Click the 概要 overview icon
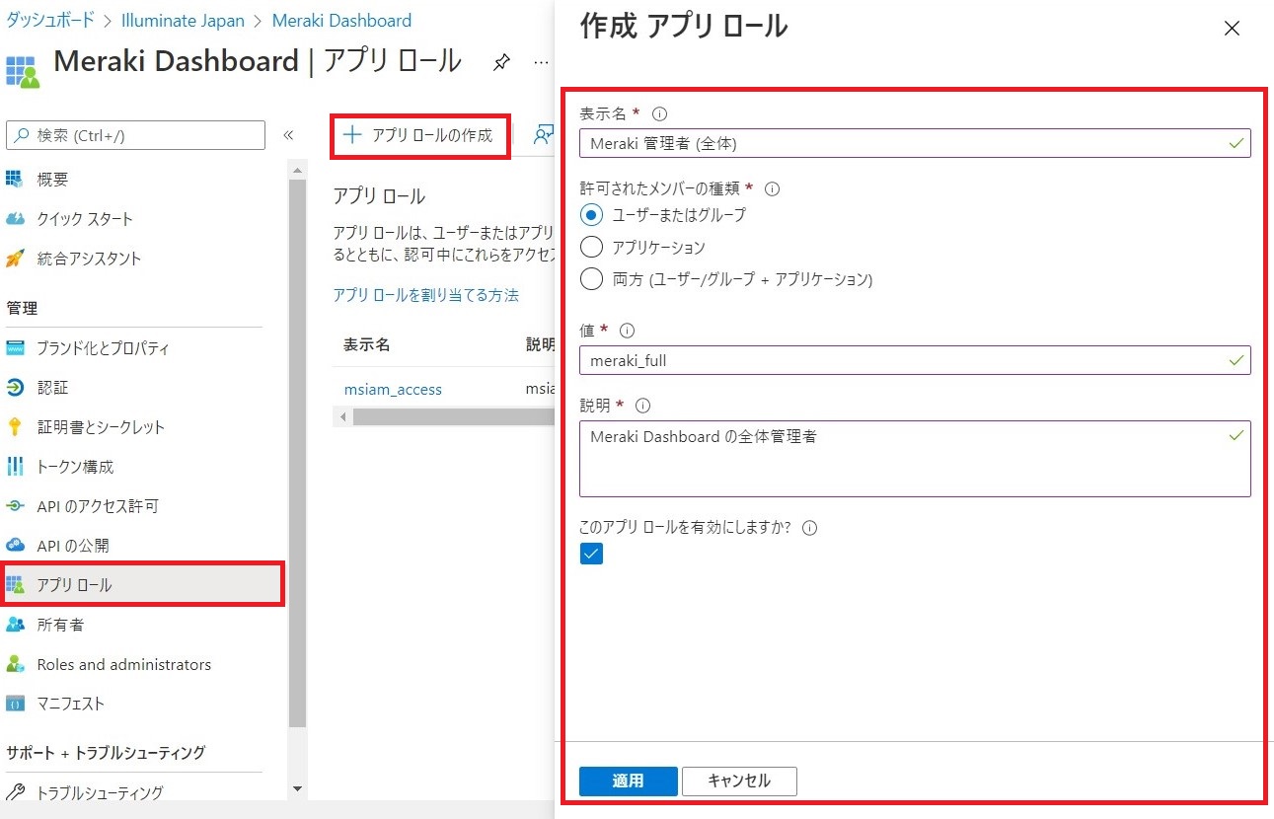 tap(15, 180)
